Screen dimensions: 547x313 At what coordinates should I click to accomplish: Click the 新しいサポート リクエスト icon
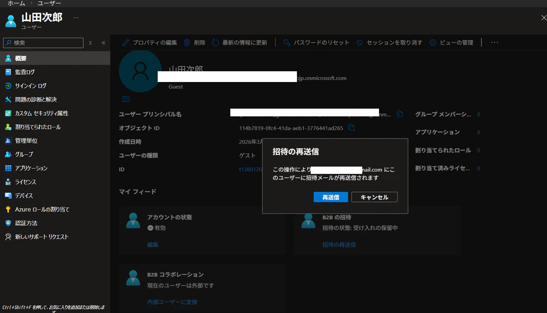(x=8, y=237)
